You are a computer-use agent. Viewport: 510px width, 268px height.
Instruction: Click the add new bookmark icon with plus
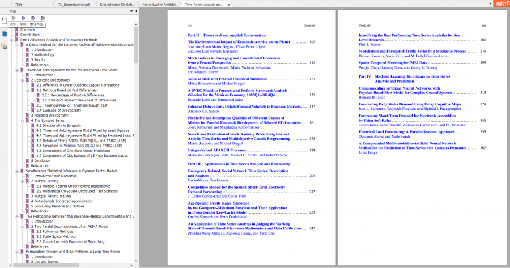pos(23,18)
